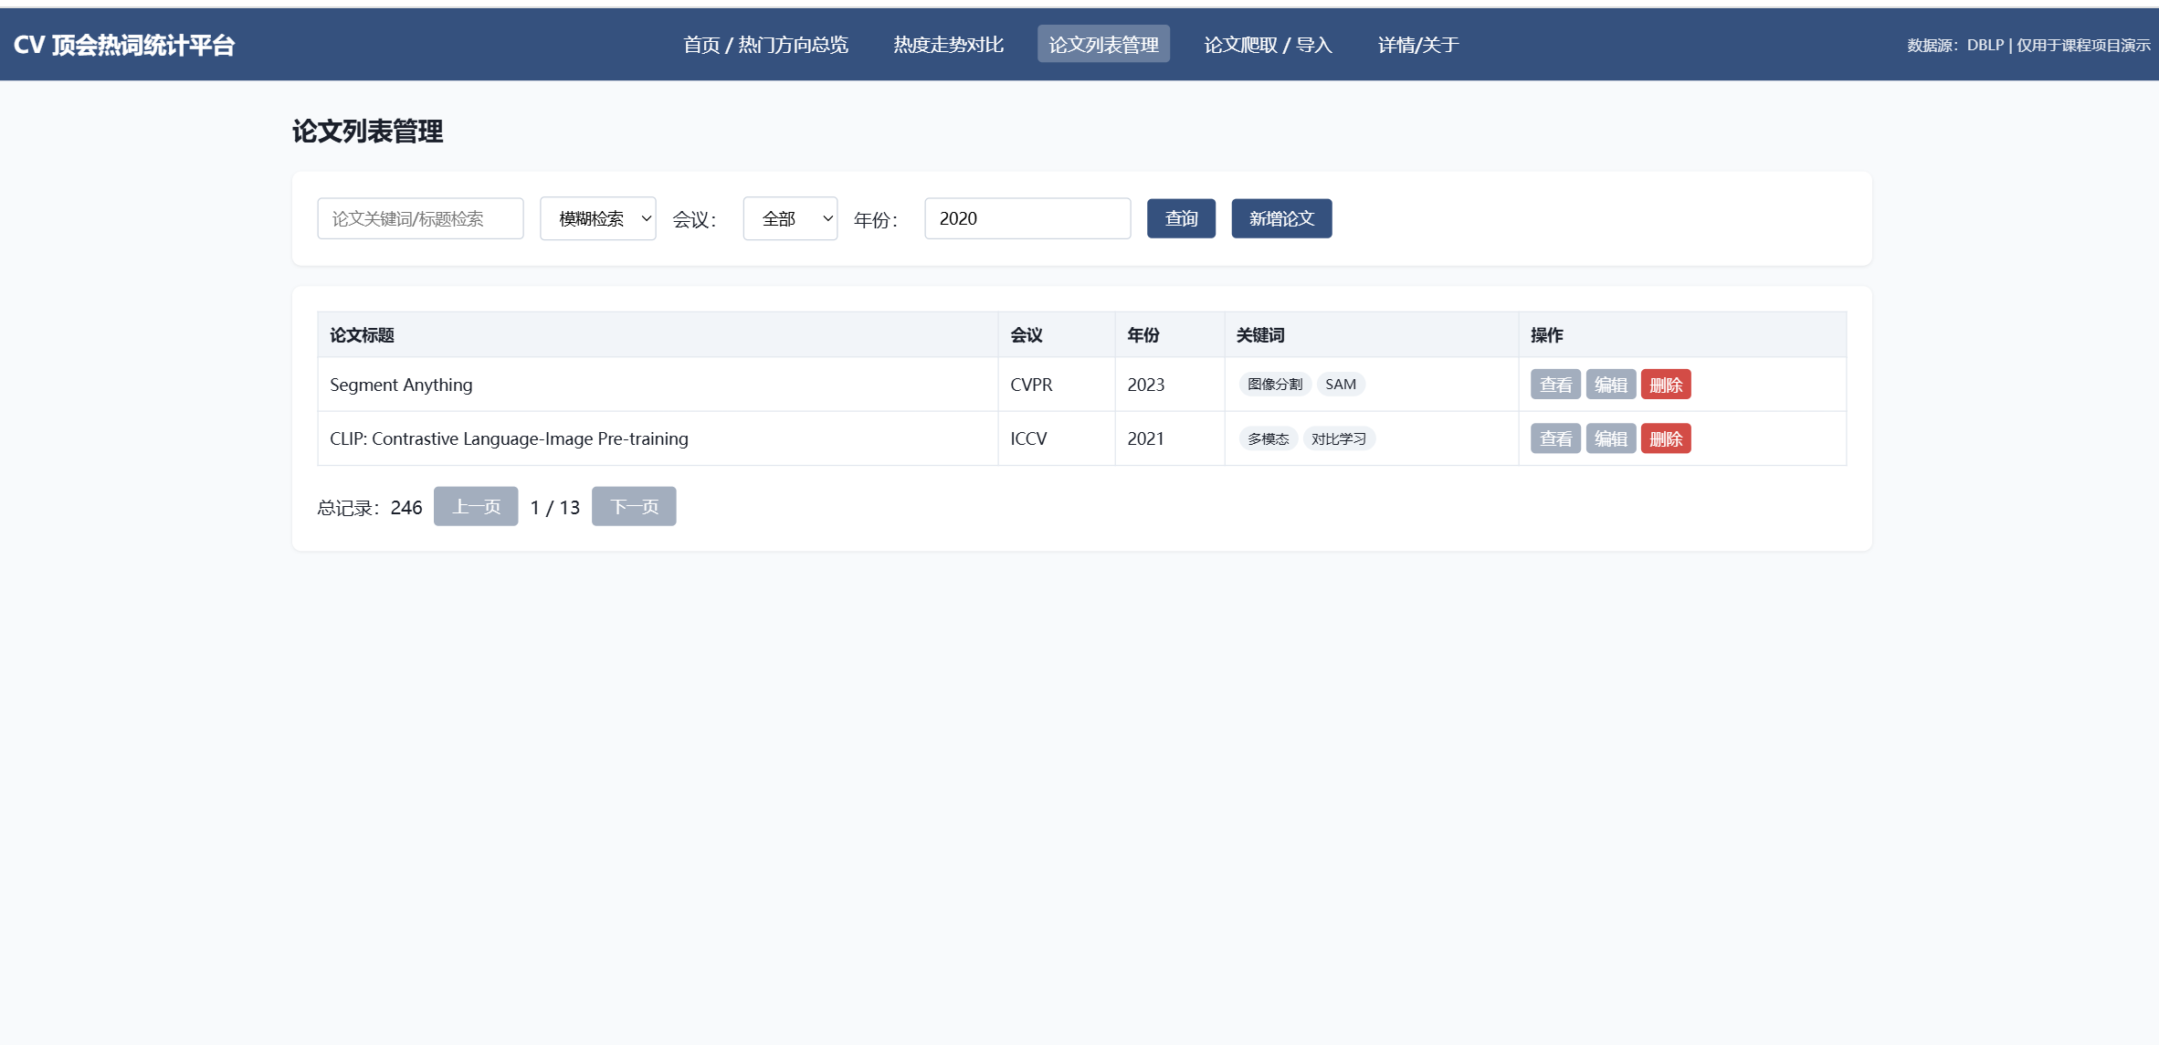Focus the 论文关键词/标题检索 search box
The image size is (2159, 1045).
pyautogui.click(x=420, y=218)
